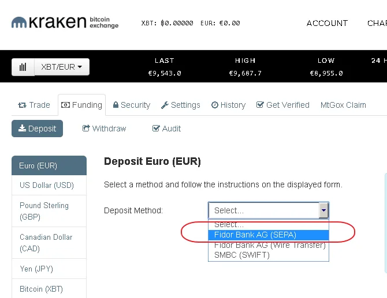Open the Security tab
This screenshot has width=387, height=298.
[132, 105]
